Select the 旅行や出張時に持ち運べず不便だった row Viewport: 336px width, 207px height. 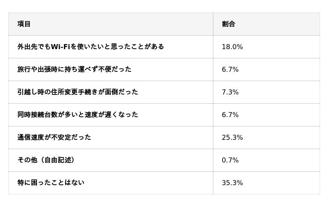pyautogui.click(x=74, y=69)
